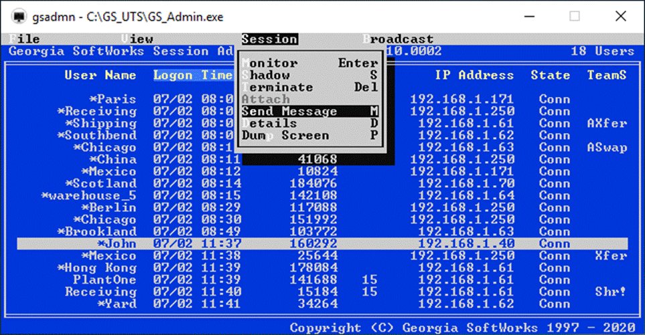Click the gsadmn console window title icon
The image size is (645, 335).
[x=19, y=15]
